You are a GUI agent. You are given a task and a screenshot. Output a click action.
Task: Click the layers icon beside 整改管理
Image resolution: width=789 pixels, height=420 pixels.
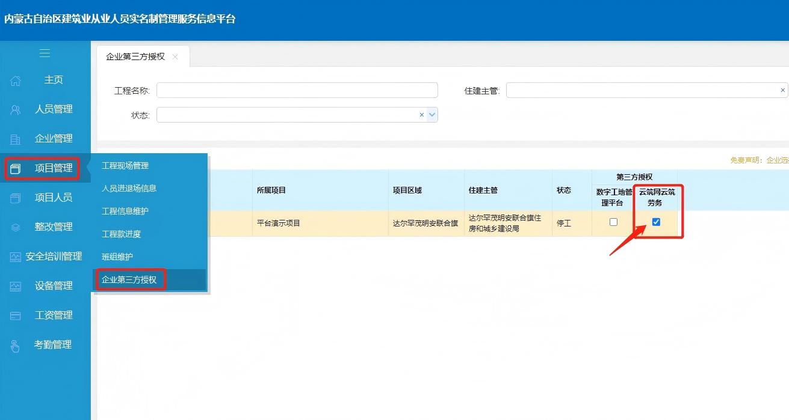tap(16, 228)
